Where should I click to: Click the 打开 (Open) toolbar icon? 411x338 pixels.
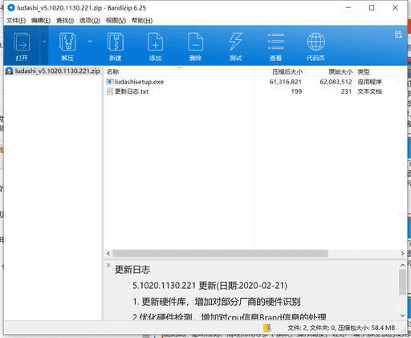pyautogui.click(x=22, y=42)
